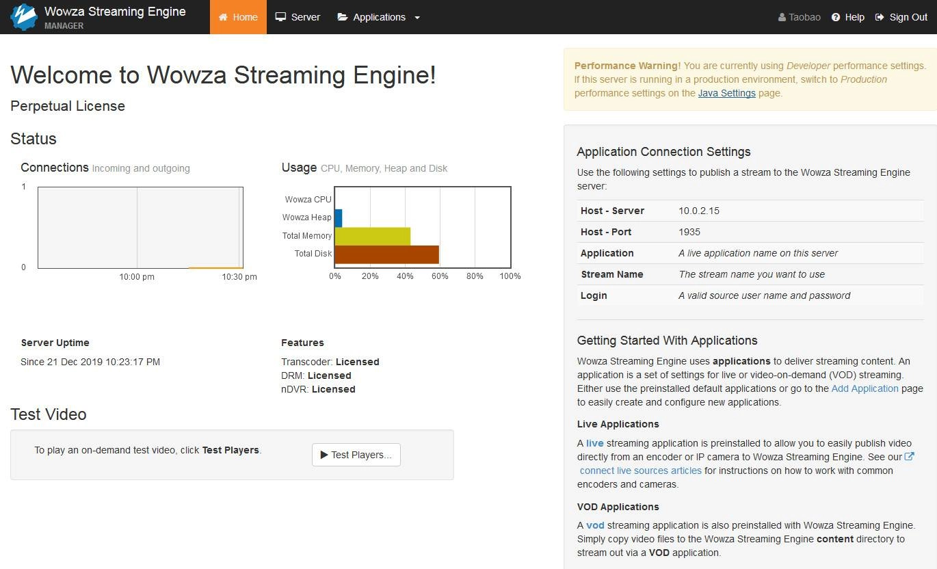Screen dimensions: 937x569
Task: Click the Sign Out arrow icon
Action: pyautogui.click(x=880, y=17)
